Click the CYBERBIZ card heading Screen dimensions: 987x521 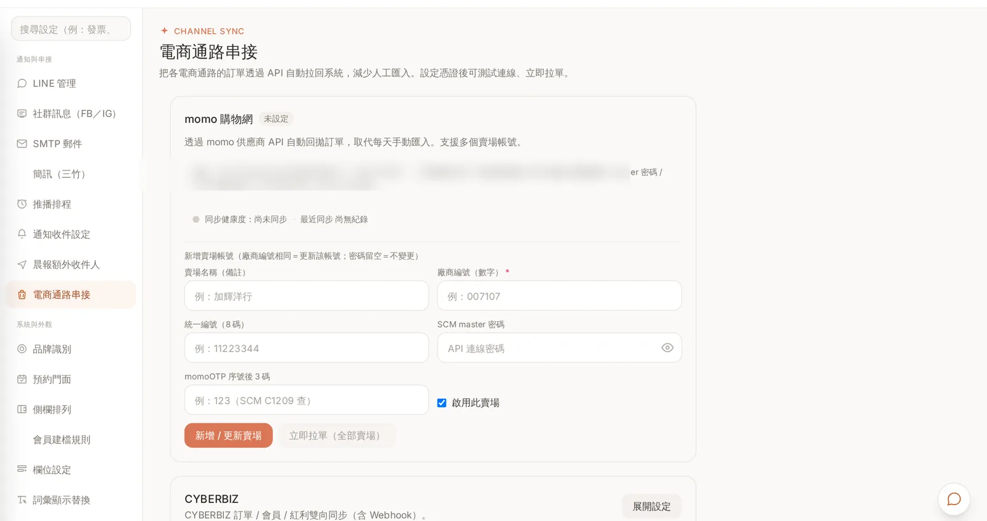pos(212,499)
